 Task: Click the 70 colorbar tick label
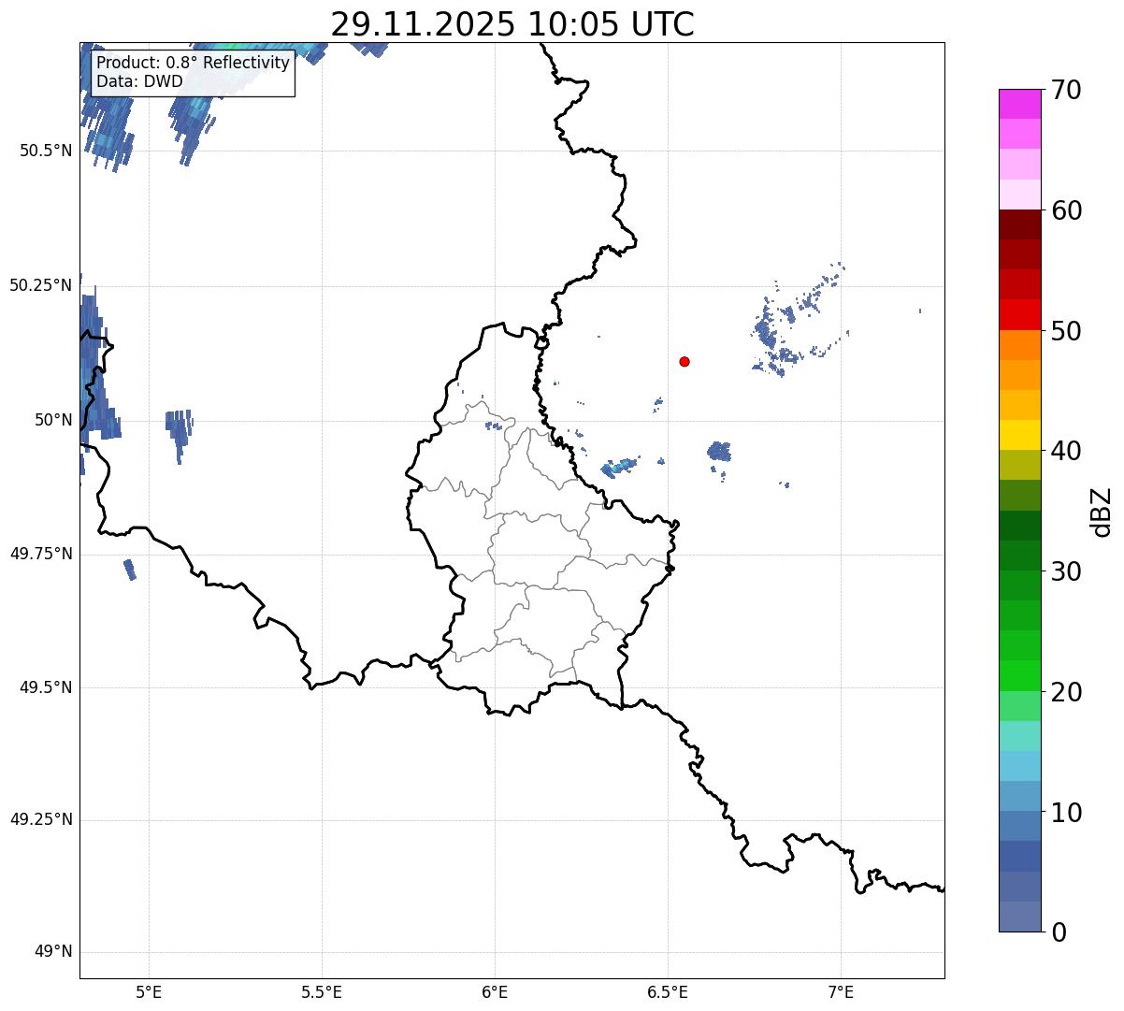pos(1065,90)
